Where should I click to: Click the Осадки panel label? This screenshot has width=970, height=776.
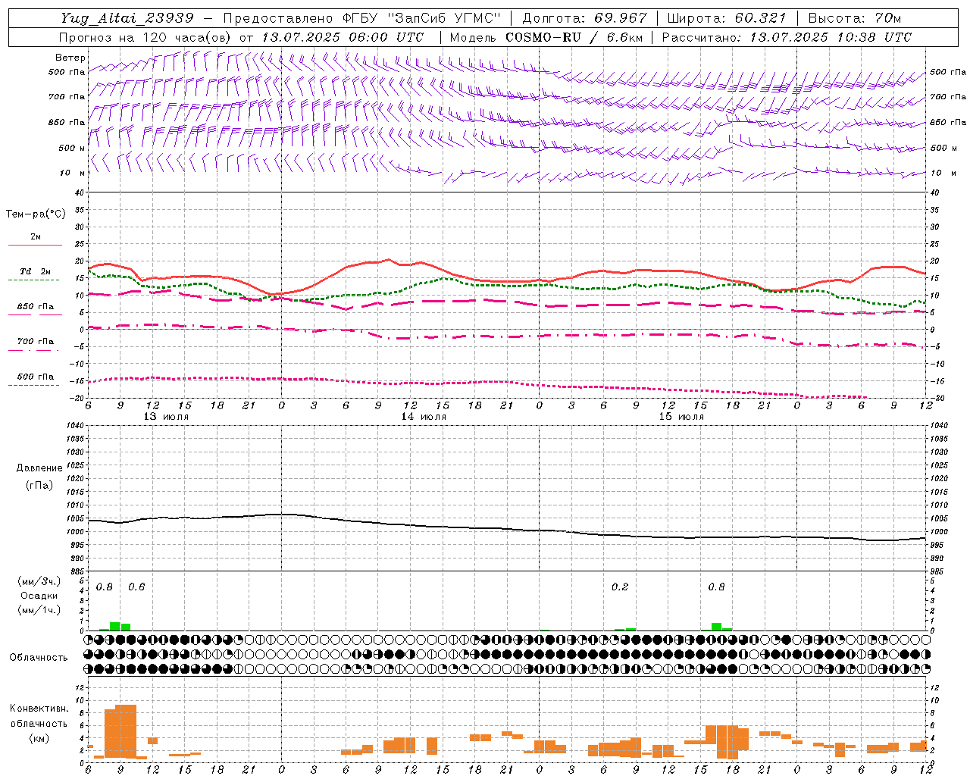pyautogui.click(x=39, y=596)
